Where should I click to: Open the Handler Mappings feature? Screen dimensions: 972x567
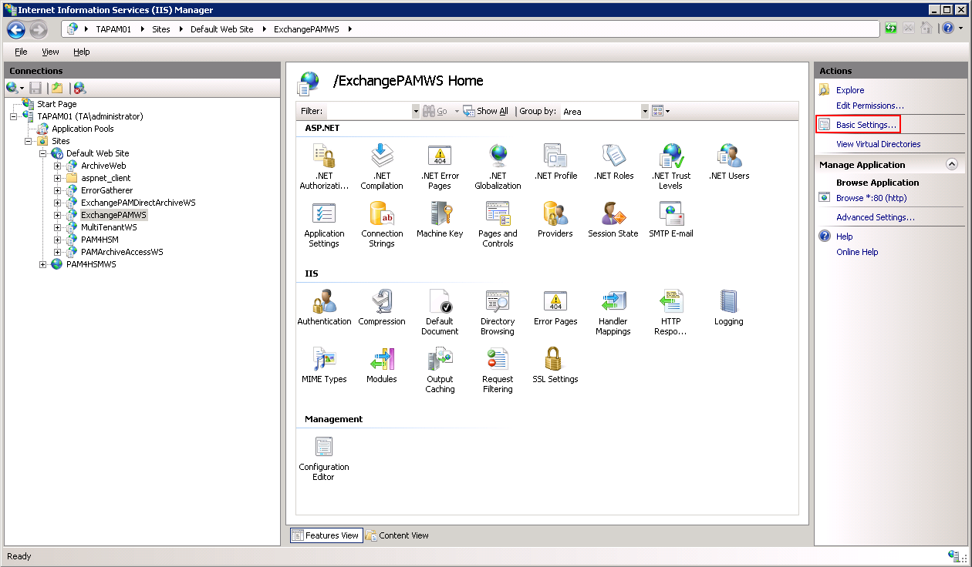pyautogui.click(x=613, y=301)
